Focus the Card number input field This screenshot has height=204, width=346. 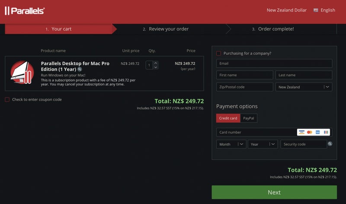click(x=256, y=132)
